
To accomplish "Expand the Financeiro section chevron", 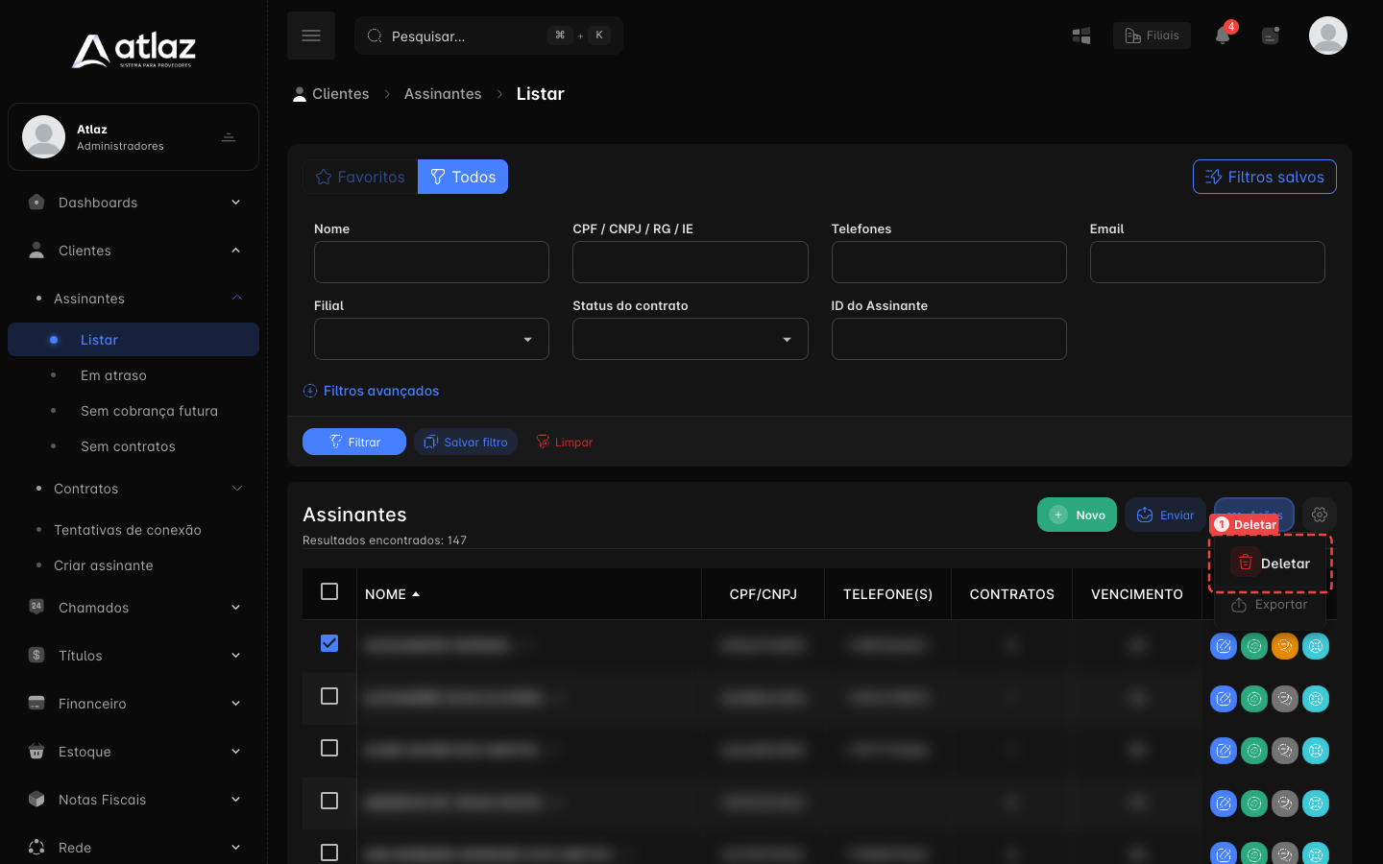I will point(236,704).
